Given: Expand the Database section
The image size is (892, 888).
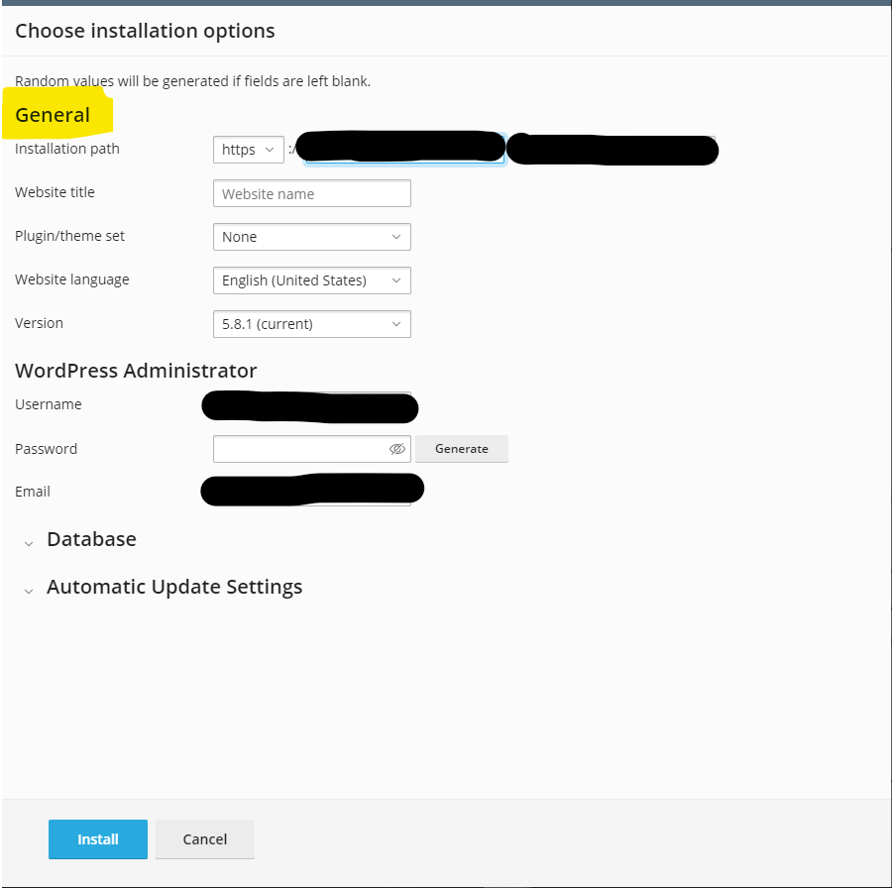Looking at the screenshot, I should [80, 539].
